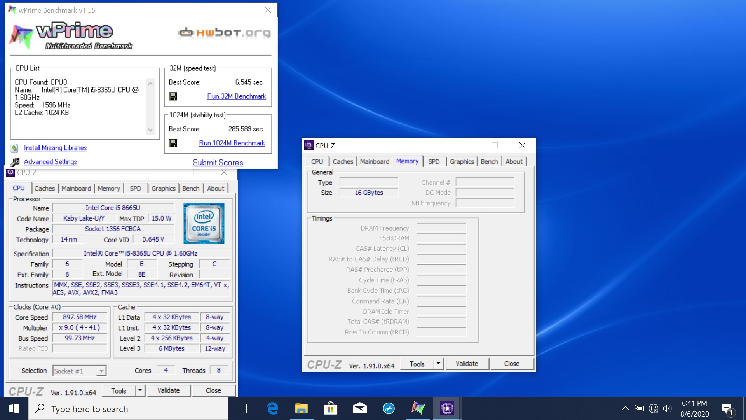The image size is (746, 420).
Task: Select Graphics tab in right CPU-Z window
Action: coord(462,161)
